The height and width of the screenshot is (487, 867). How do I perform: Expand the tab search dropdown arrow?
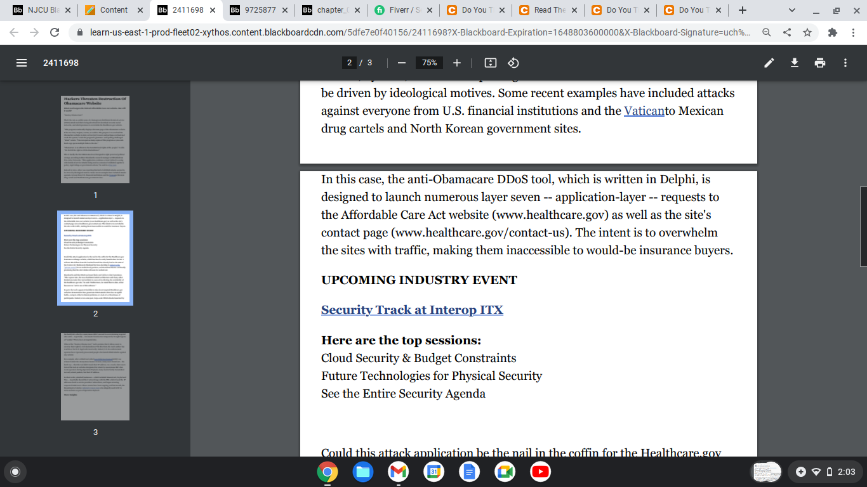click(x=791, y=10)
